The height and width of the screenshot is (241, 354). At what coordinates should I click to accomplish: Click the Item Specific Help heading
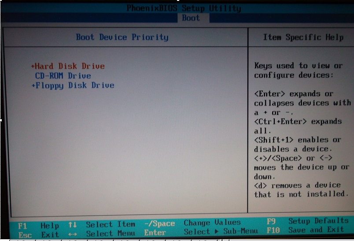point(303,37)
